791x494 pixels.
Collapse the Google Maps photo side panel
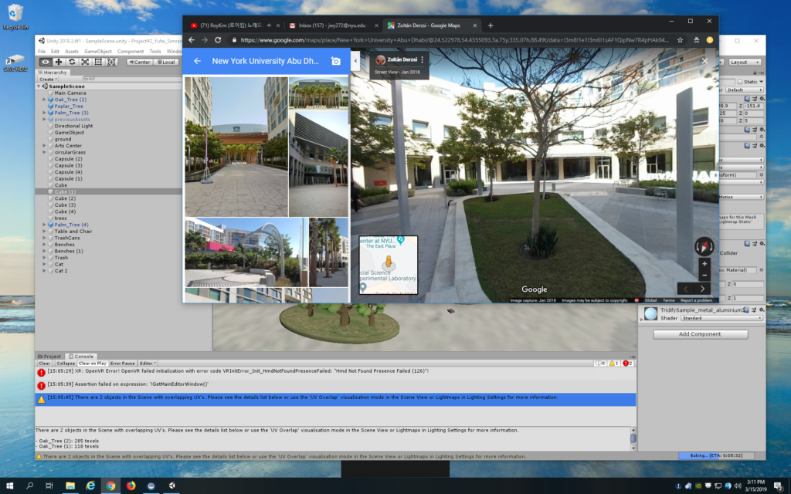(x=355, y=61)
